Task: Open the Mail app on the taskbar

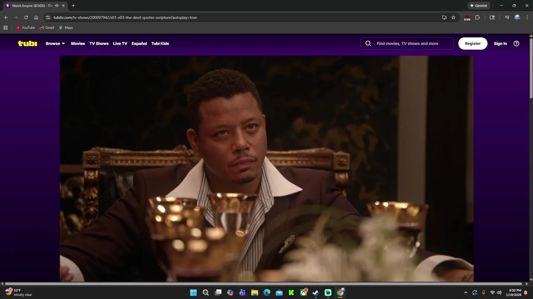Action: point(279,292)
